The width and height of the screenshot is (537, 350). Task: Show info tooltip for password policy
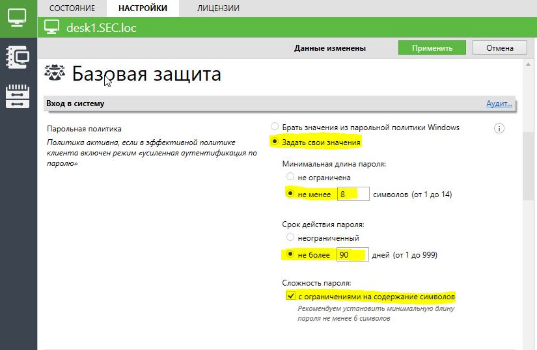click(x=499, y=129)
